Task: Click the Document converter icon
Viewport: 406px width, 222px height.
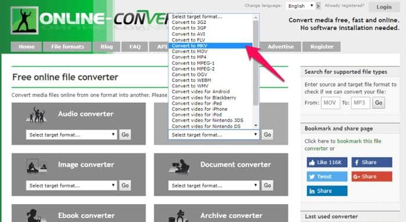Action: pos(179,166)
